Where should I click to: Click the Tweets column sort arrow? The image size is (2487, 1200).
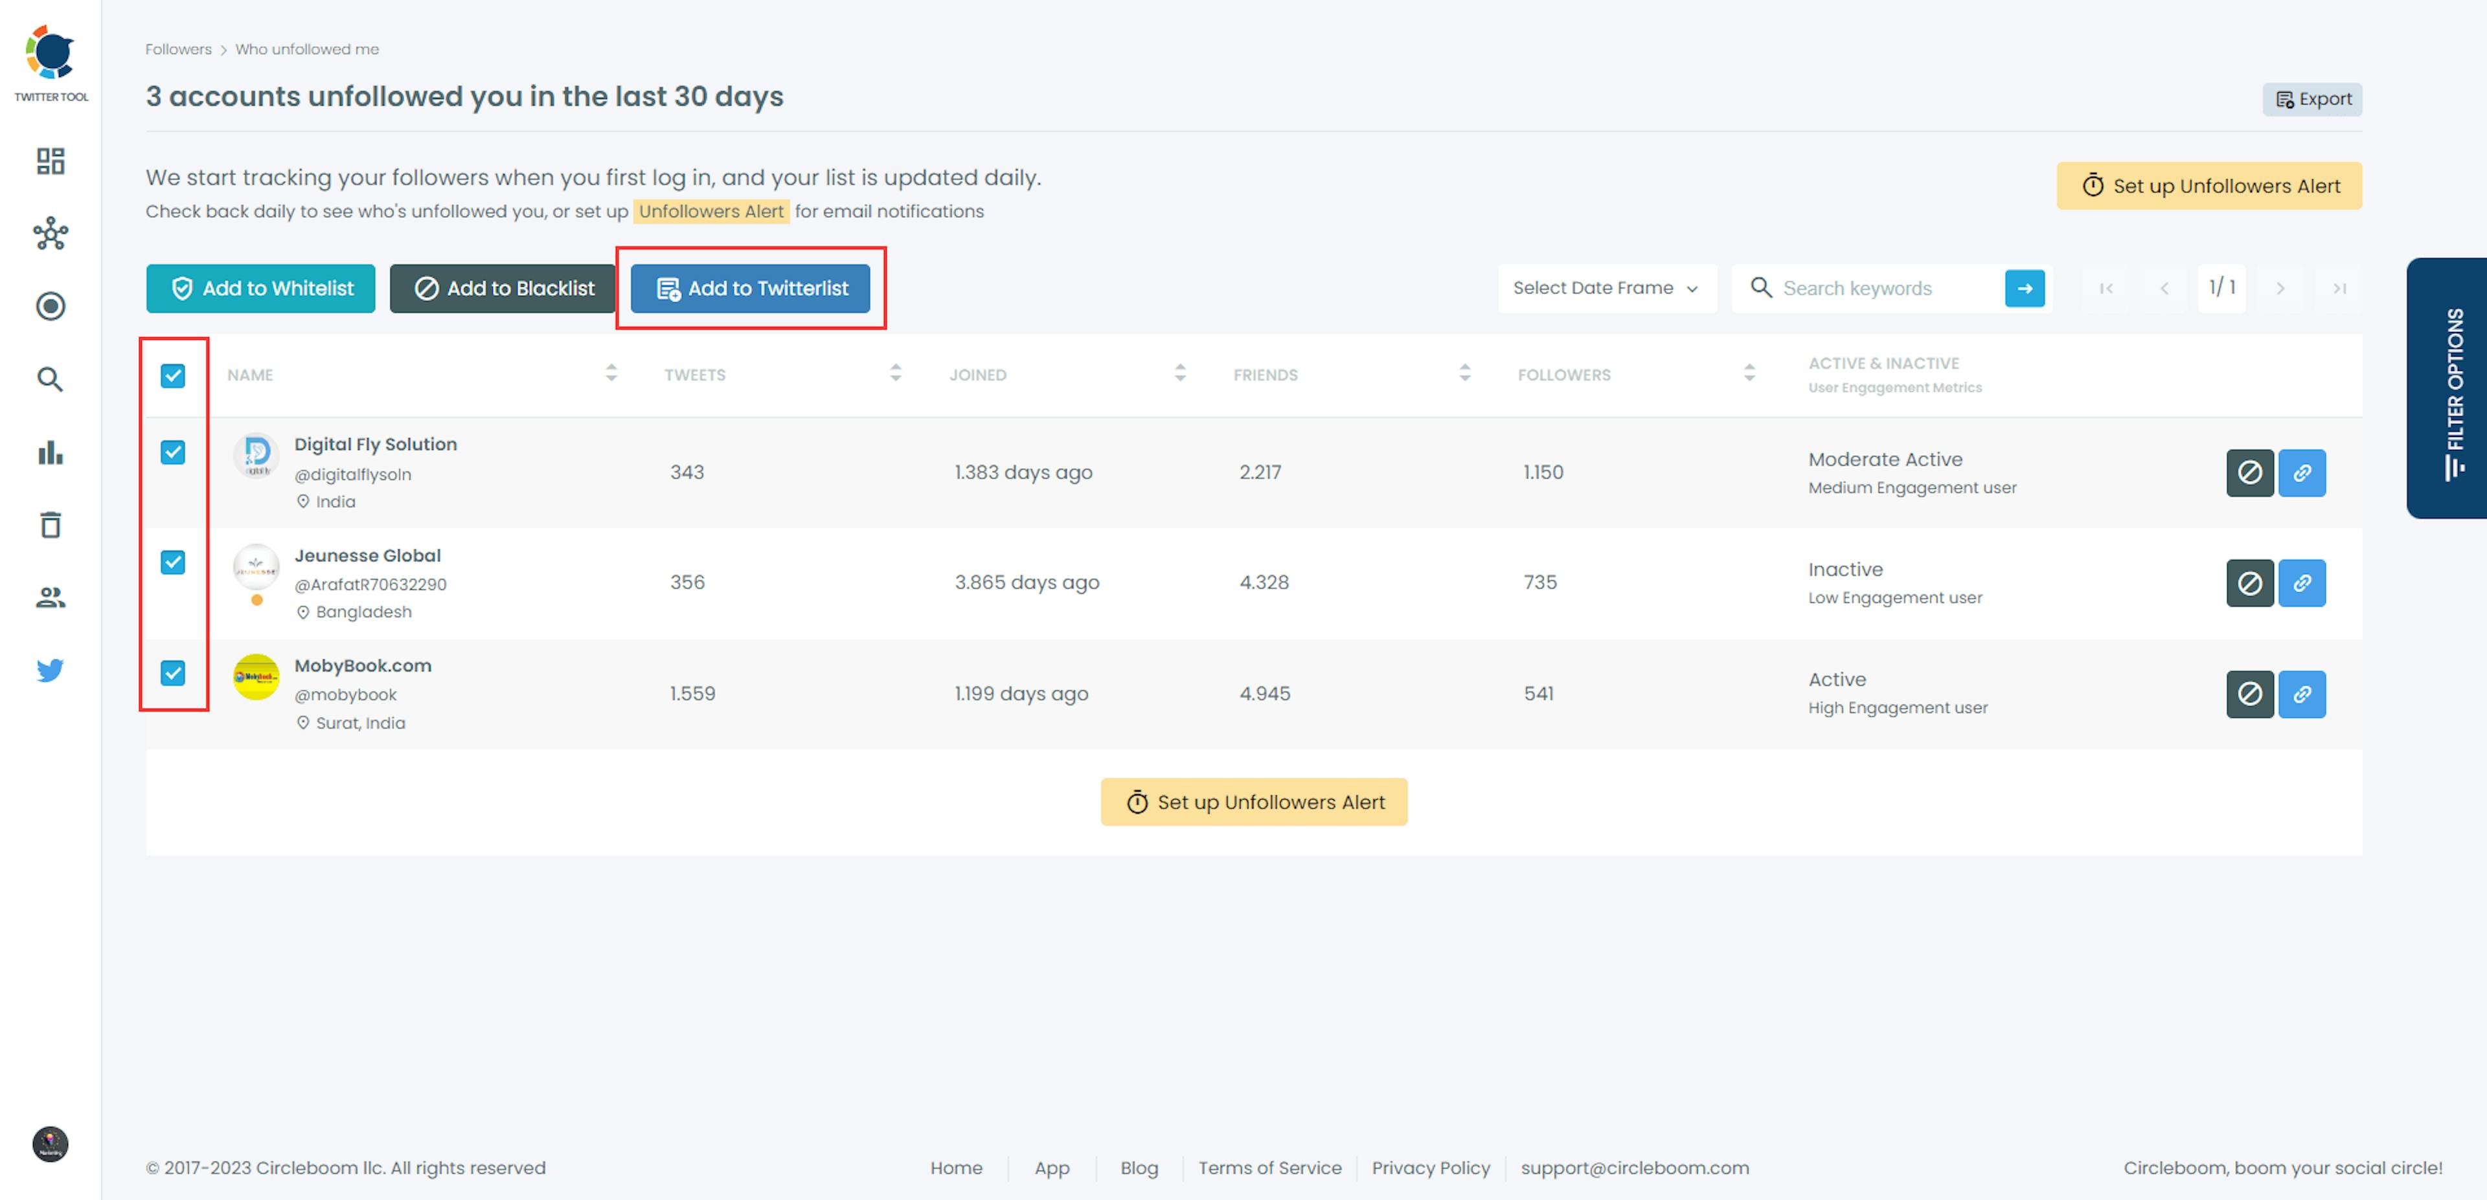pyautogui.click(x=894, y=374)
